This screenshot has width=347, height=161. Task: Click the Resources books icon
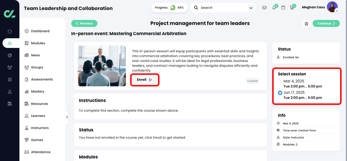click(27, 104)
